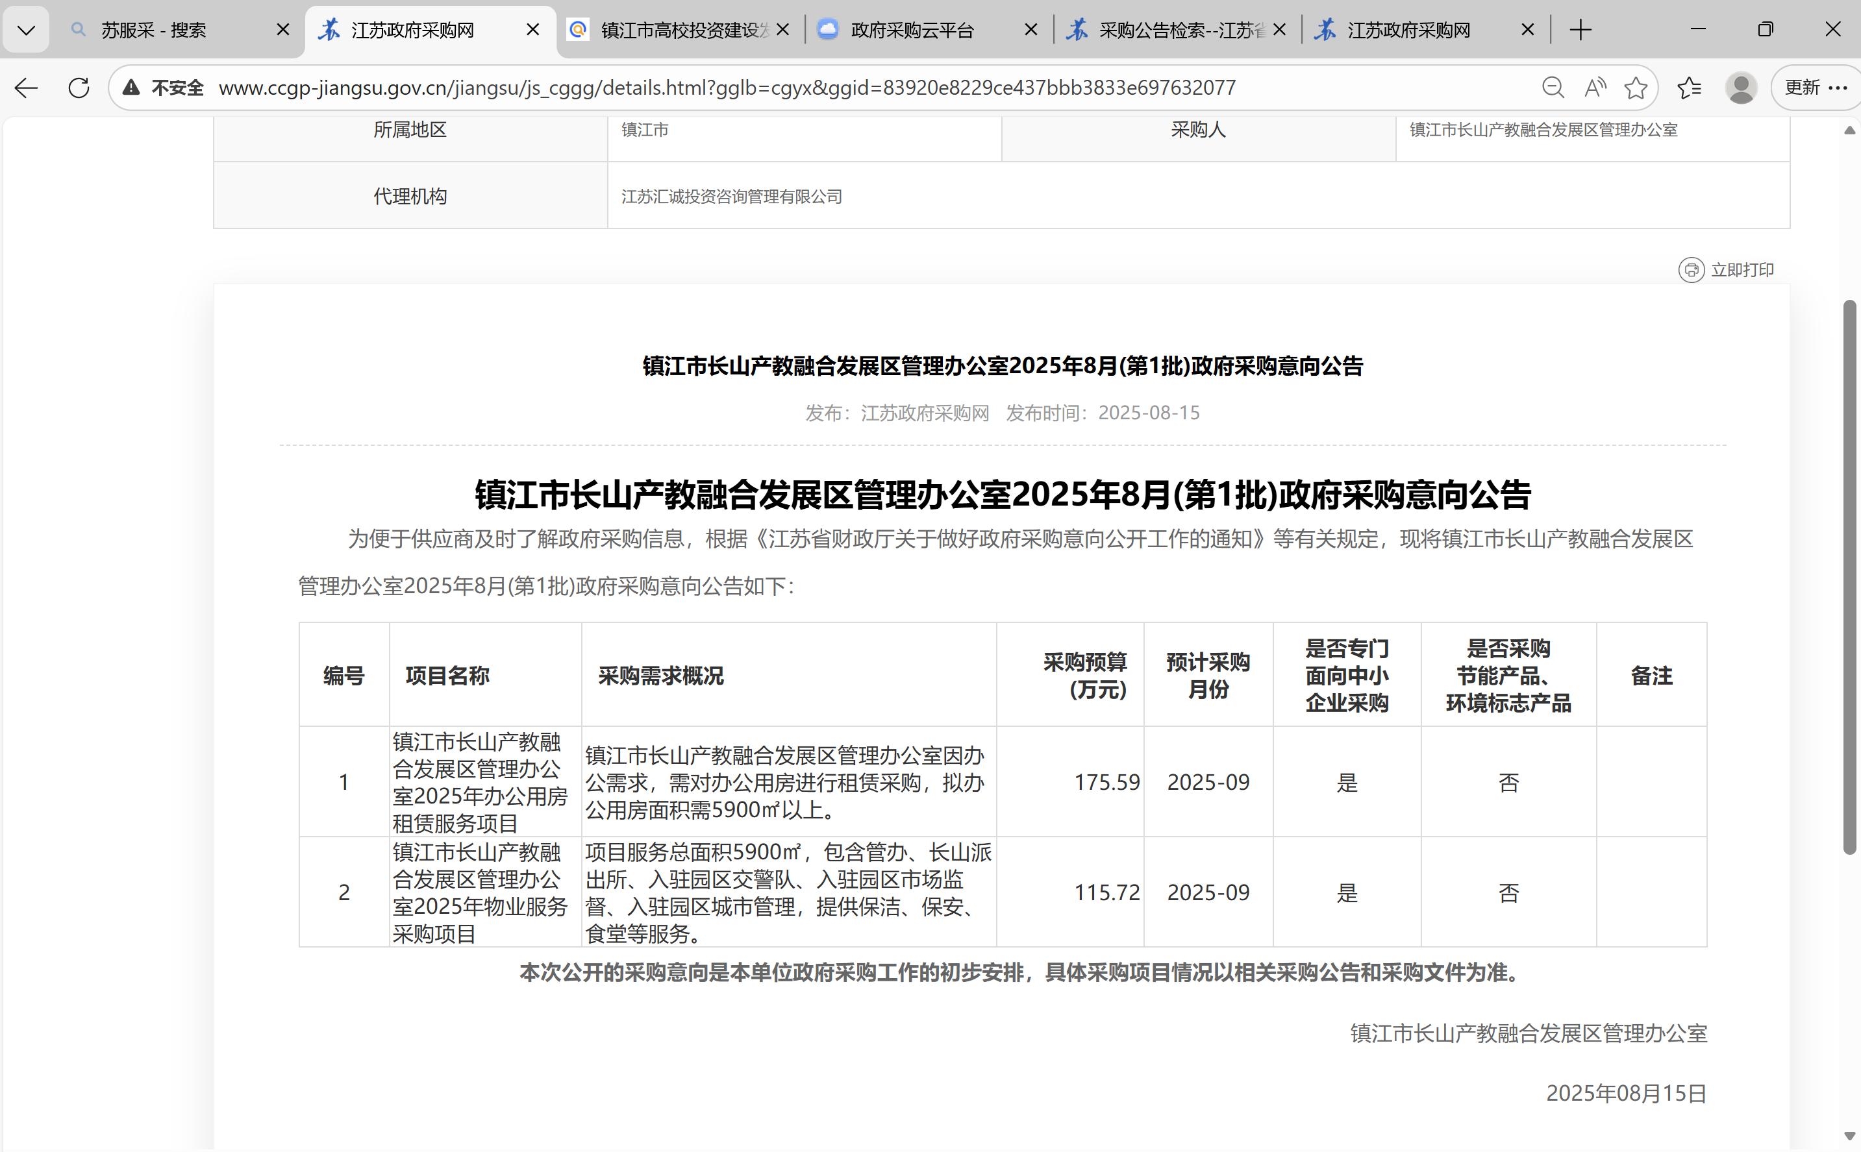Reload the current page

click(x=79, y=88)
